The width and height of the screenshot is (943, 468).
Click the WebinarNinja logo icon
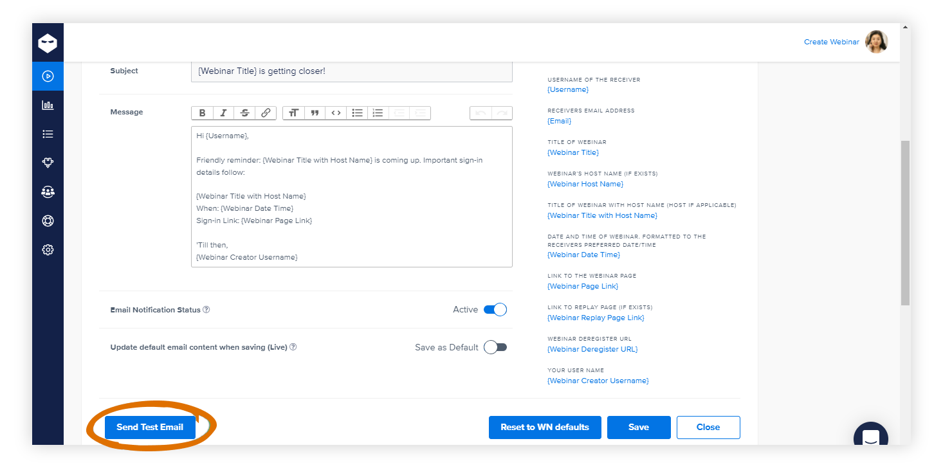[x=48, y=44]
